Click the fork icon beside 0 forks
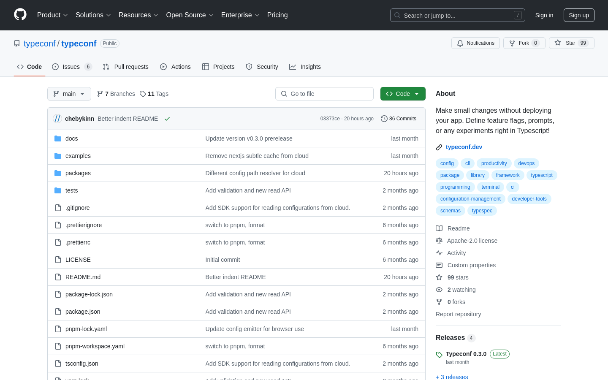The image size is (608, 380). pos(439,302)
